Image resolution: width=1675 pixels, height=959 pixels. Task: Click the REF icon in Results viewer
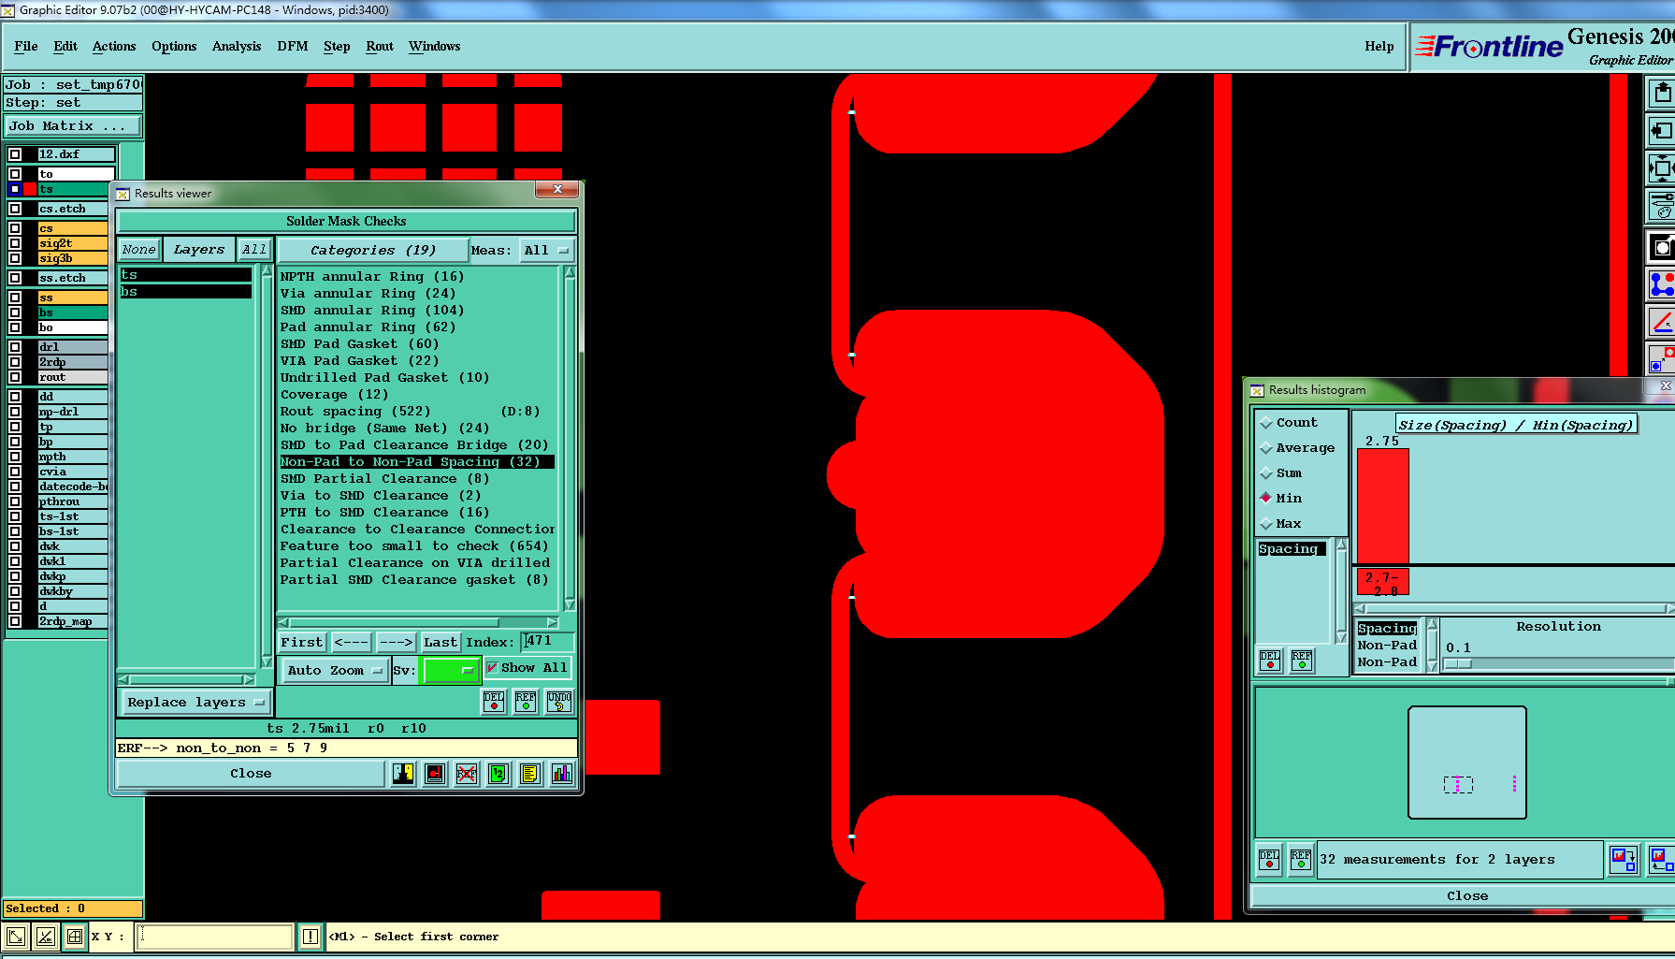[x=526, y=701]
